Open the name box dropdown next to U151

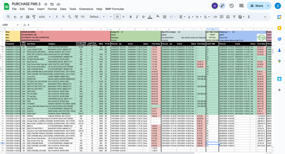coord(18,25)
